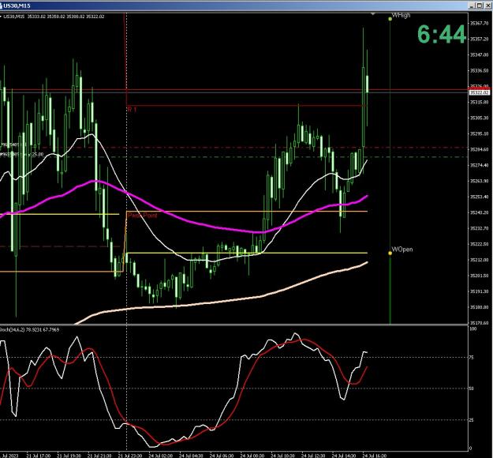Click price axis value 35357.20
Viewport: 493px width, 458px height.
479,39
